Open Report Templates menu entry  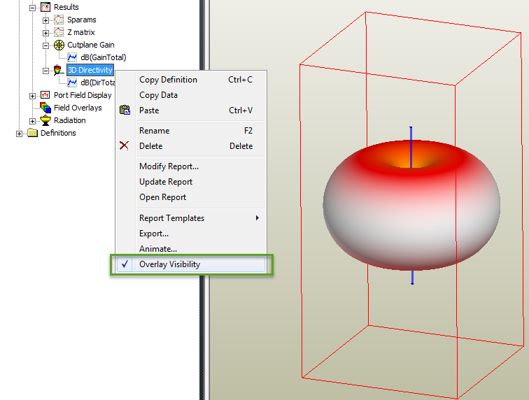(x=191, y=218)
